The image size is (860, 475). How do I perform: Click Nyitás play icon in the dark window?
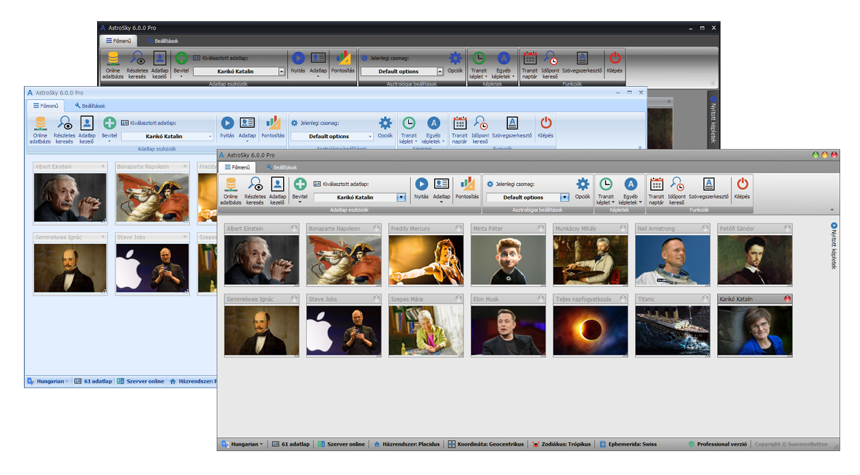tap(298, 58)
